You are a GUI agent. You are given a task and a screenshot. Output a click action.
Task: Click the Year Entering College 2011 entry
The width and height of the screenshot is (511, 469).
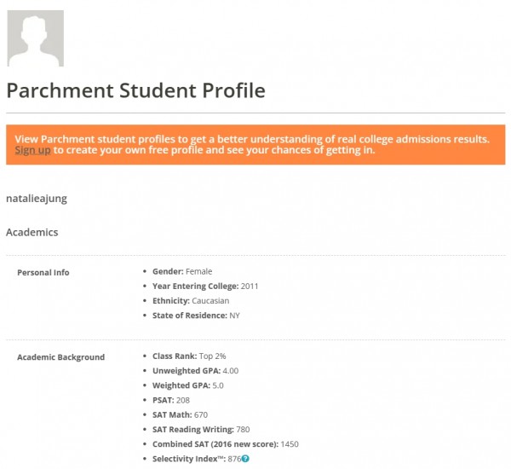click(205, 287)
